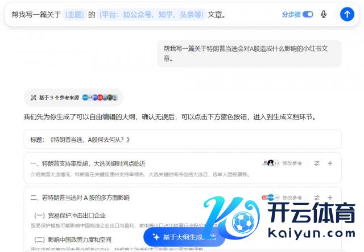Select subsection (一) 贸易保护冲击出口企业
Screen dimensions: 364x252
click(x=70, y=216)
